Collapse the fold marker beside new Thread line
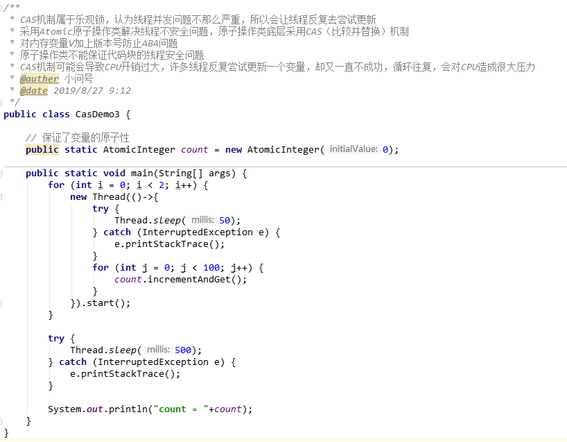The image size is (567, 442). click(x=1, y=197)
